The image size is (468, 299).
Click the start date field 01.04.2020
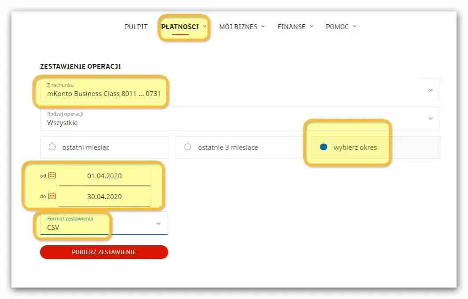(104, 176)
